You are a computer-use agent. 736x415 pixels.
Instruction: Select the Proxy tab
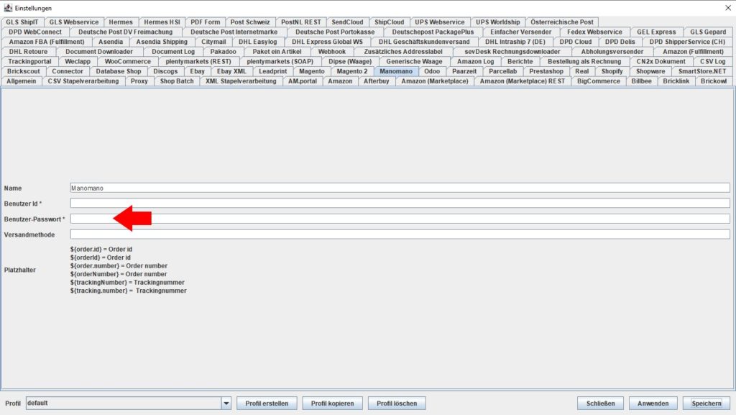[139, 81]
